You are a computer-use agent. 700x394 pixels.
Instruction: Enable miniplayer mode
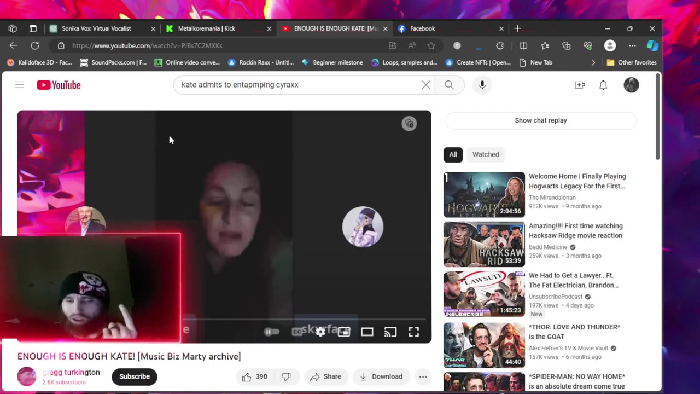[343, 332]
